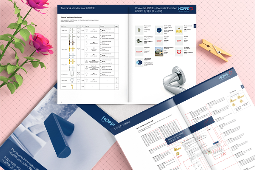Viewport: 255px width, 170px height.
Task: Click the "Types of keyhole and distances" title
Action: (x=71, y=17)
